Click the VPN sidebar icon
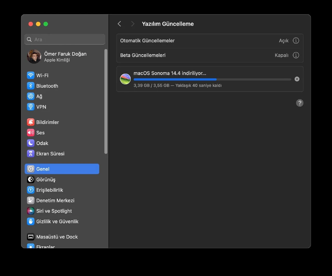Screen dimensions: 332x276 [x=30, y=107]
